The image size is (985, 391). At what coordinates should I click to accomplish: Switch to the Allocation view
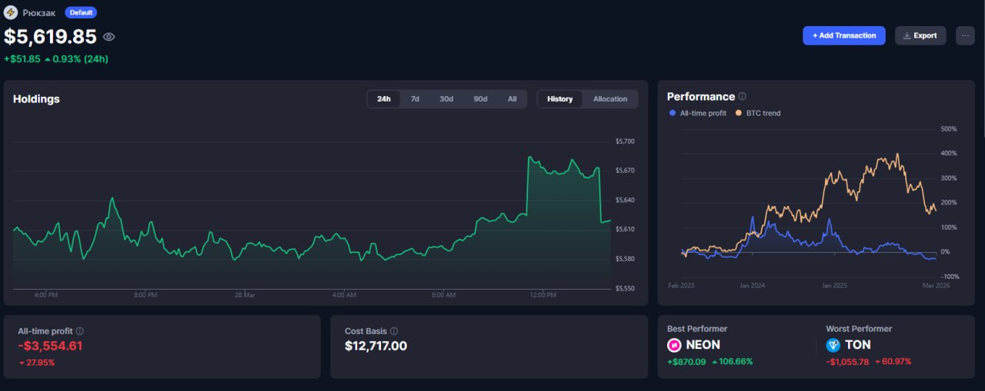point(609,99)
